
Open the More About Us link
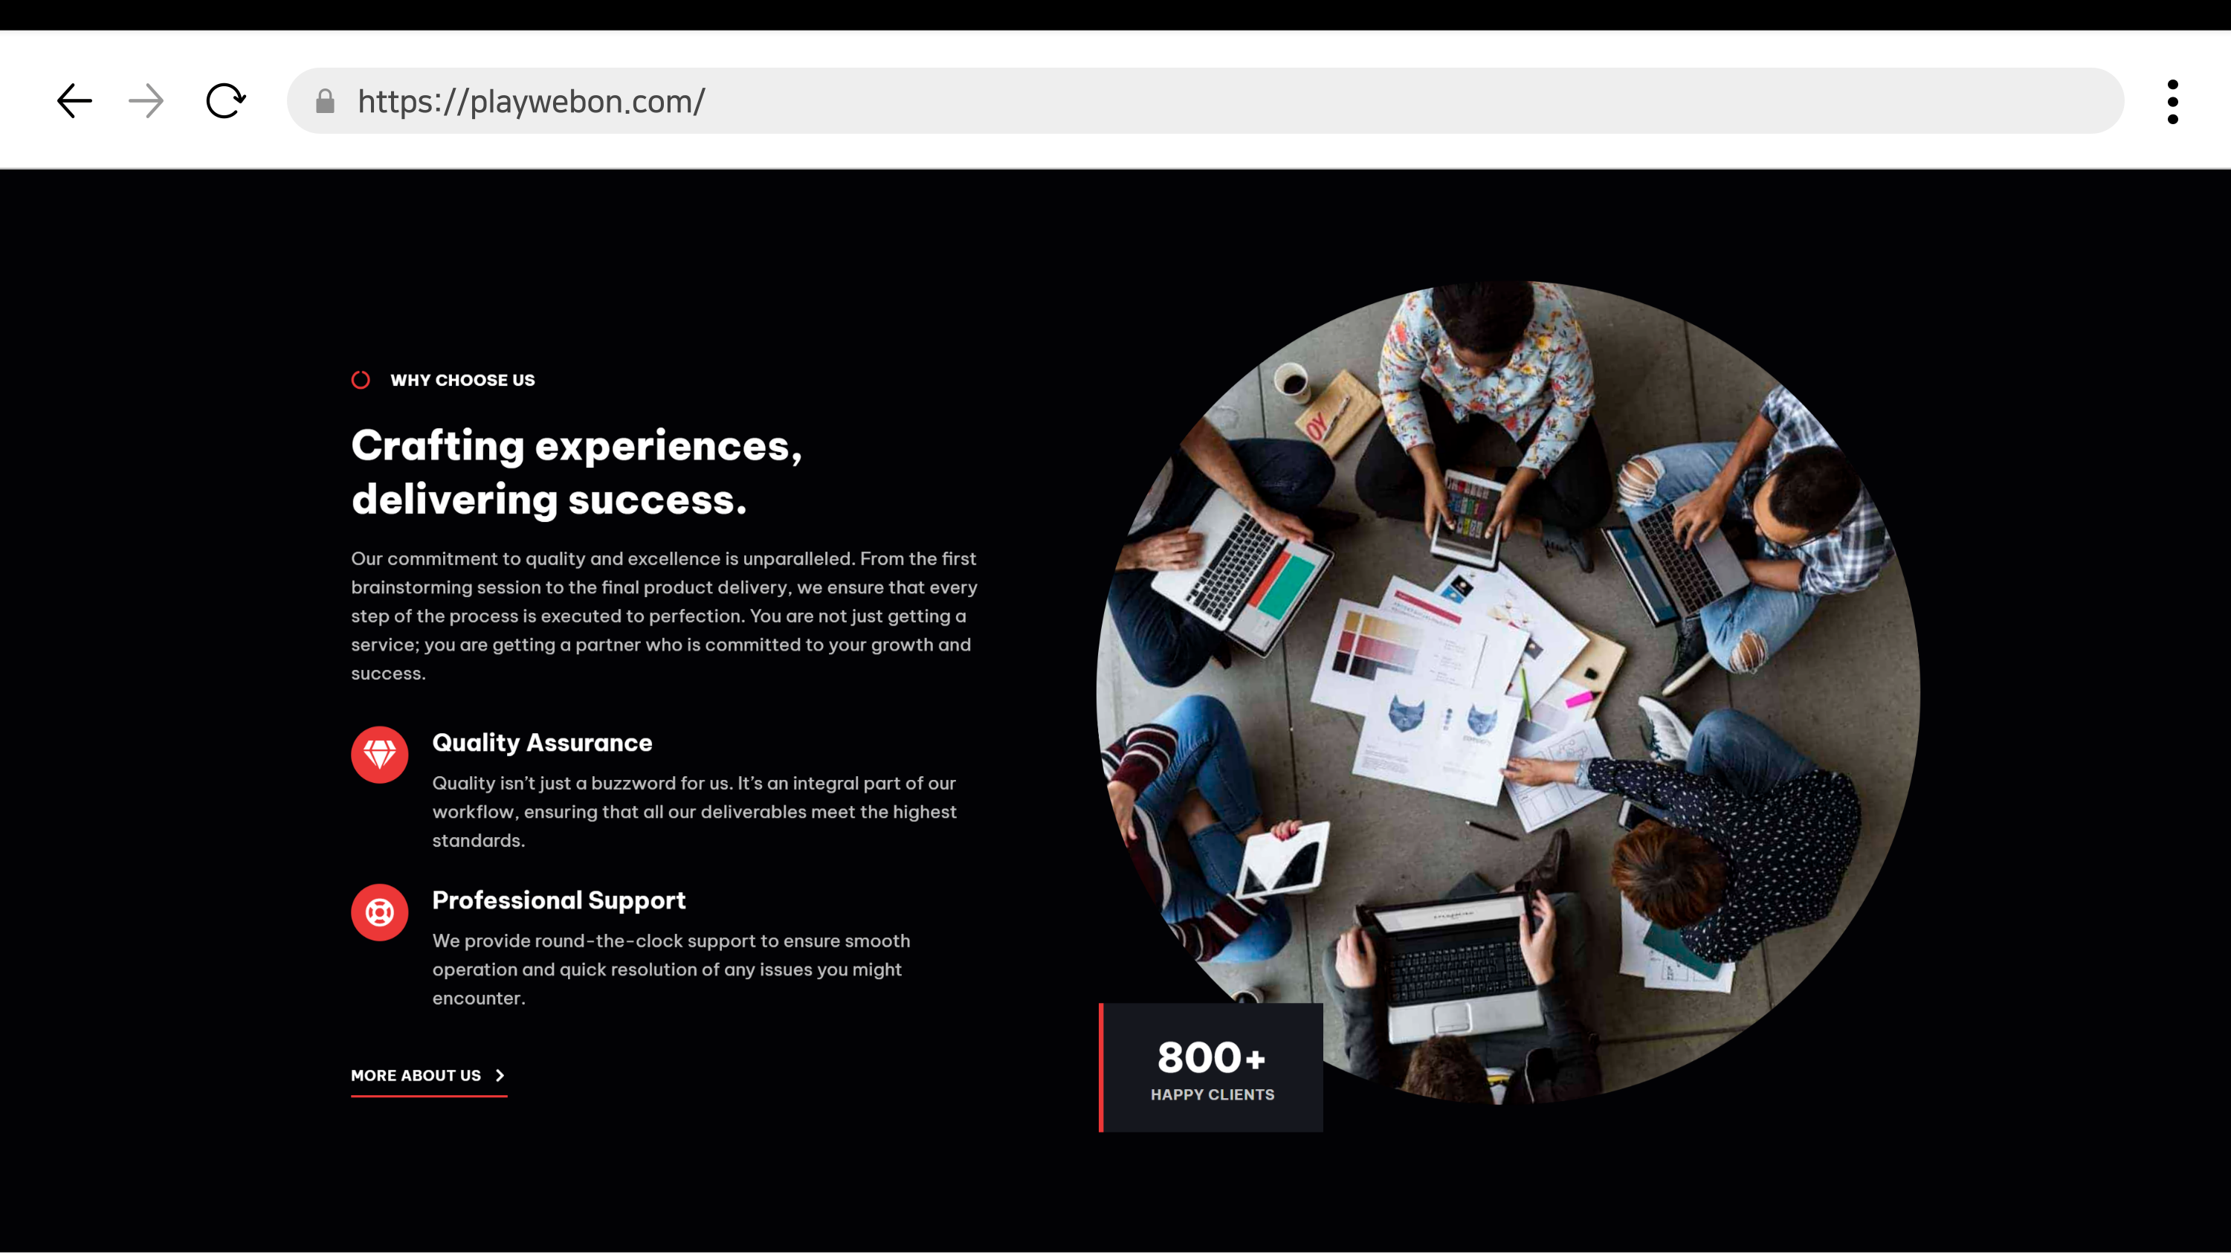pyautogui.click(x=416, y=1075)
